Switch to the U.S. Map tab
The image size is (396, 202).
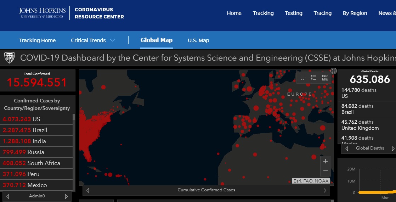click(x=198, y=40)
